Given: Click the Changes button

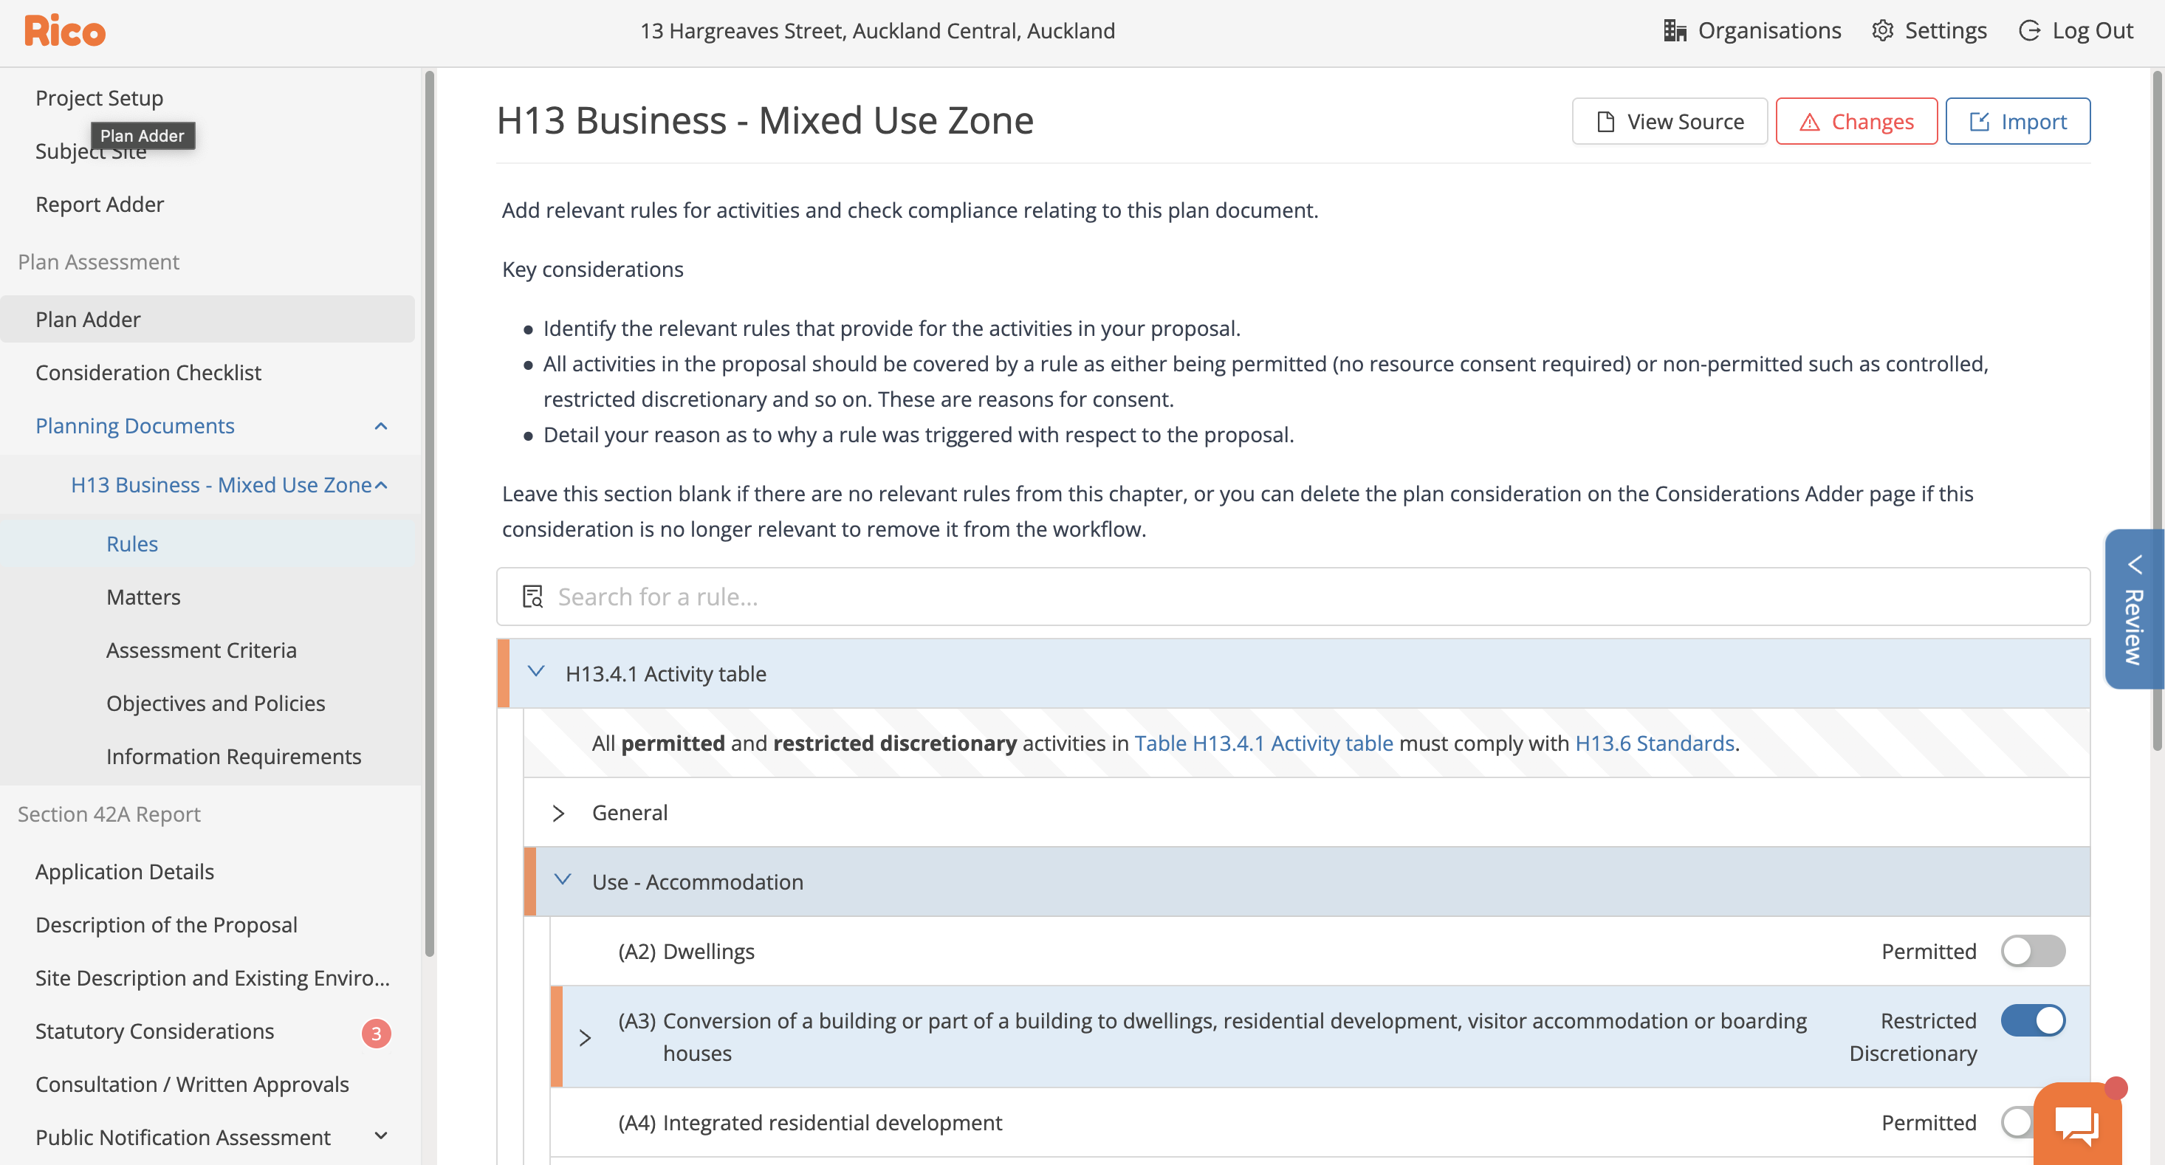Looking at the screenshot, I should coord(1856,122).
